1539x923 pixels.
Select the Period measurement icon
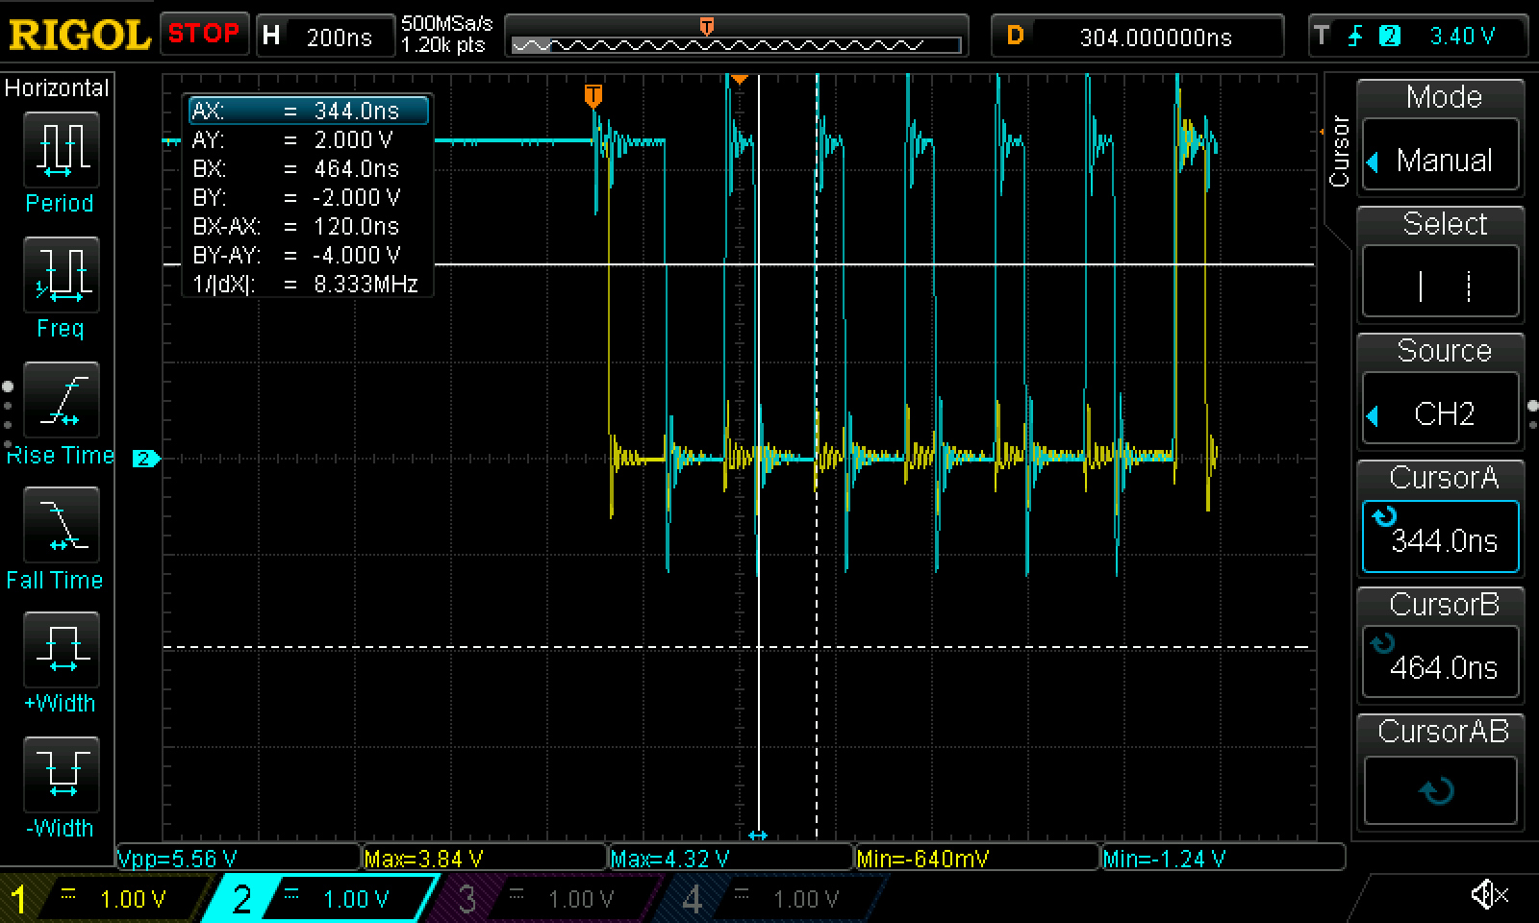tap(60, 150)
